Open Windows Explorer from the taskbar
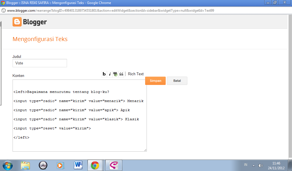Image resolution: width=292 pixels, height=171 pixels. [25, 165]
